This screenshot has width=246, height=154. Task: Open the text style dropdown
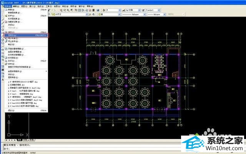[120, 10]
